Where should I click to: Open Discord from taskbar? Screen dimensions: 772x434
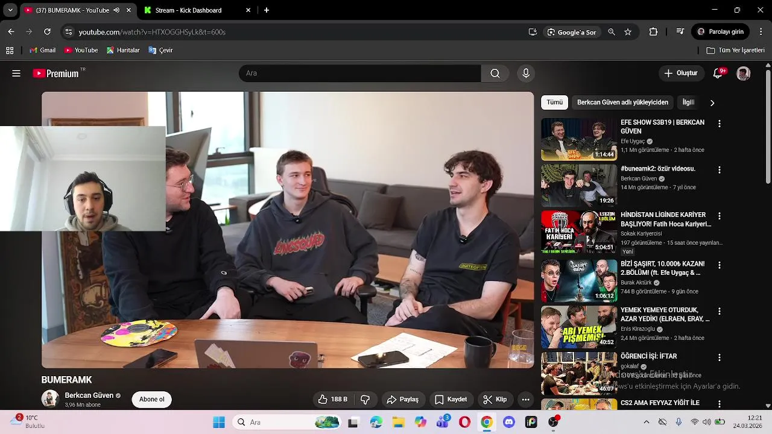pos(508,422)
